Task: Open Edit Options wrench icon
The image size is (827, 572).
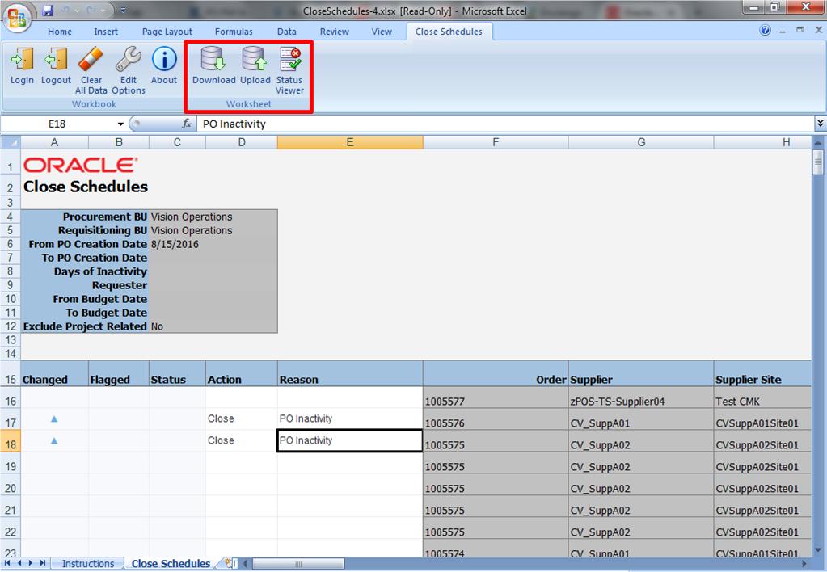Action: tap(129, 59)
